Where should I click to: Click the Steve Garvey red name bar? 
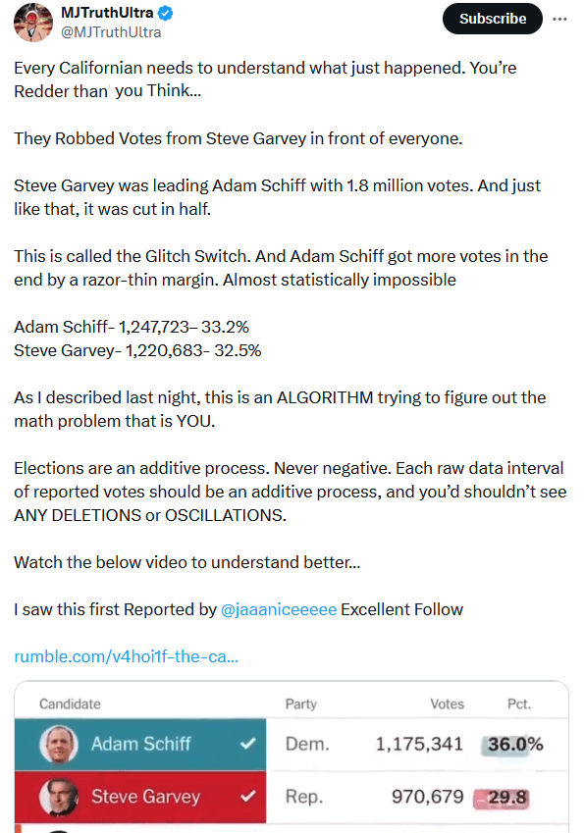[140, 797]
